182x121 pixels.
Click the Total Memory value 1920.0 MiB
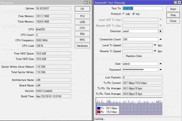tap(53, 21)
